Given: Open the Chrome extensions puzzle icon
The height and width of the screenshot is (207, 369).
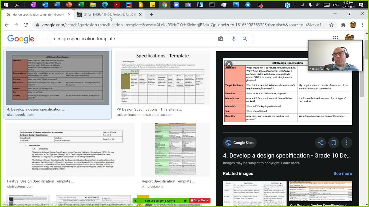Looking at the screenshot, I should (343, 25).
